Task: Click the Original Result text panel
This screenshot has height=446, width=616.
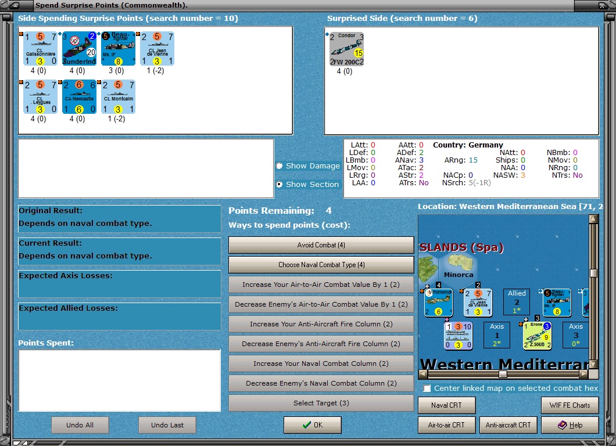Action: [x=120, y=219]
